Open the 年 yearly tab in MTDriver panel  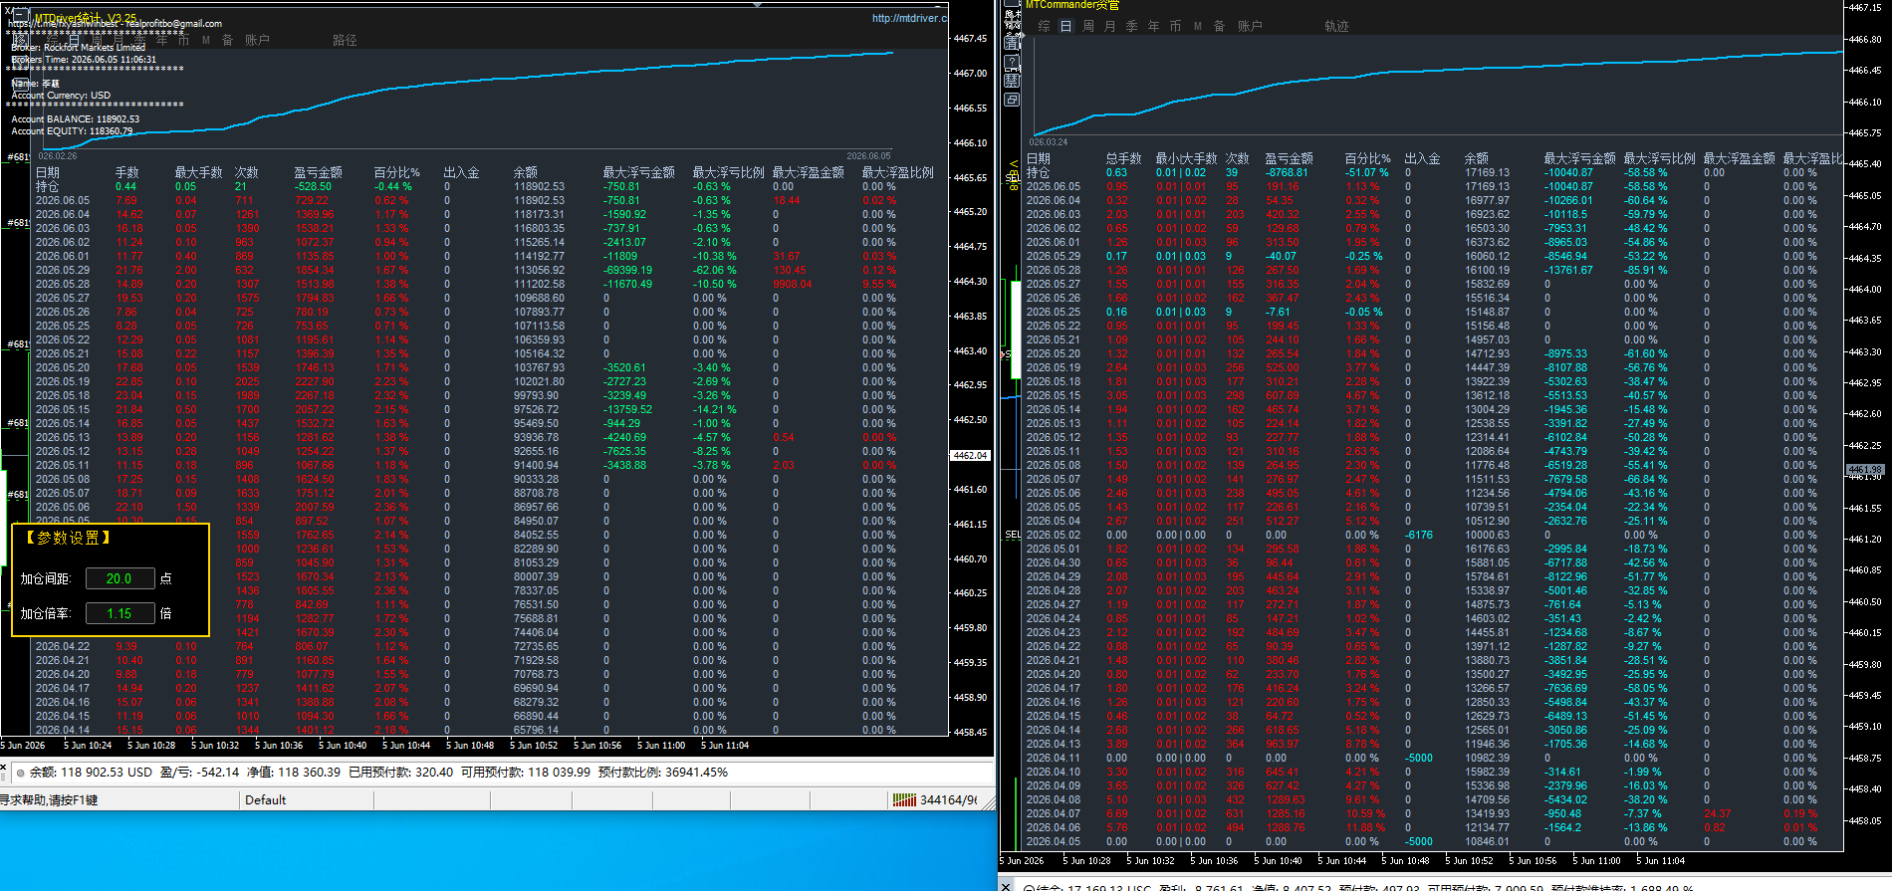pos(161,40)
